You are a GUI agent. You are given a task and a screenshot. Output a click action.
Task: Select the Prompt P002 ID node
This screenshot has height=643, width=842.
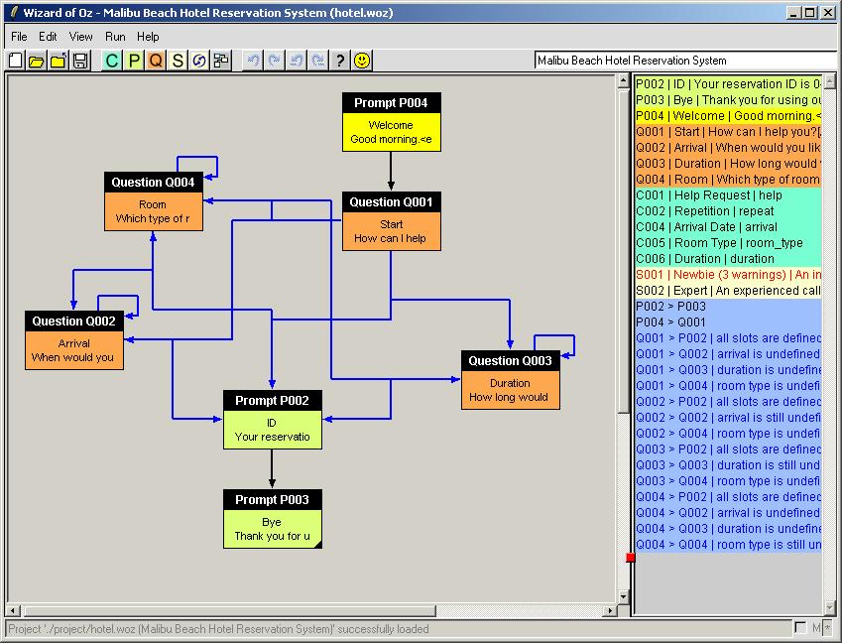(x=273, y=420)
